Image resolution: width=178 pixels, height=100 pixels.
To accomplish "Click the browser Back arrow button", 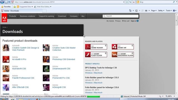I will [x=2, y=2].
